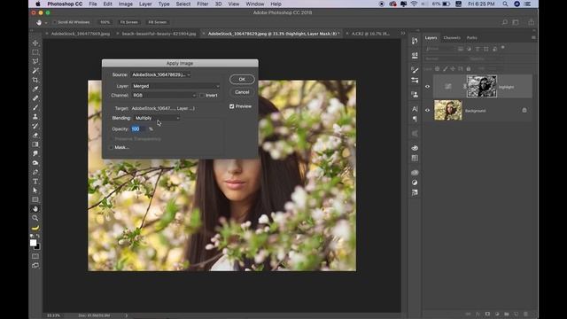567x319 pixels.
Task: Select the History Brush tool
Action: click(35, 126)
